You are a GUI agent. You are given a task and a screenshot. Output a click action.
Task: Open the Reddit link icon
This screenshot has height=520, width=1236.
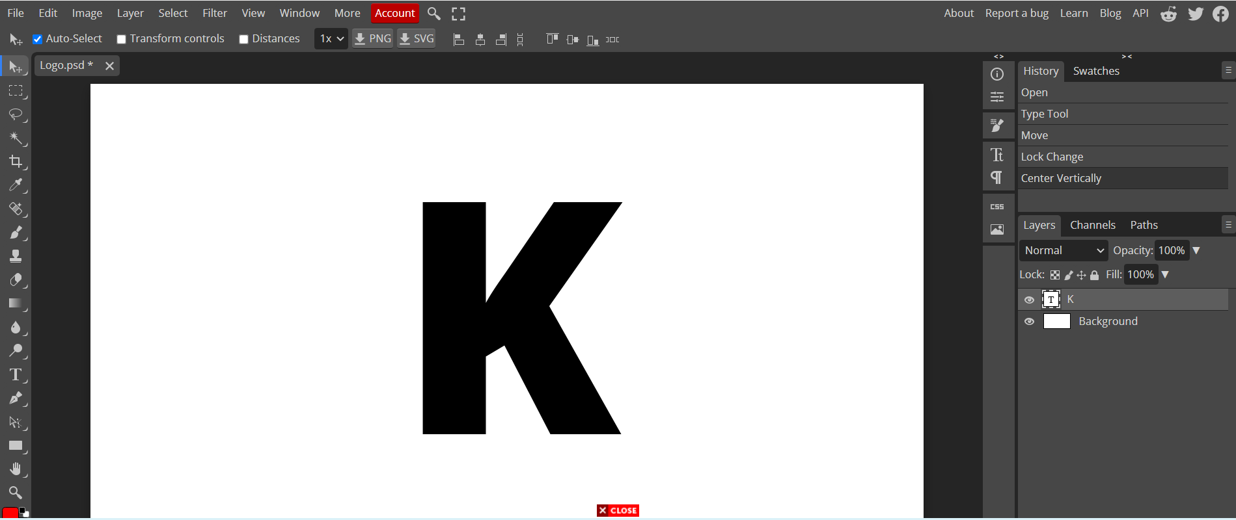[x=1169, y=14]
